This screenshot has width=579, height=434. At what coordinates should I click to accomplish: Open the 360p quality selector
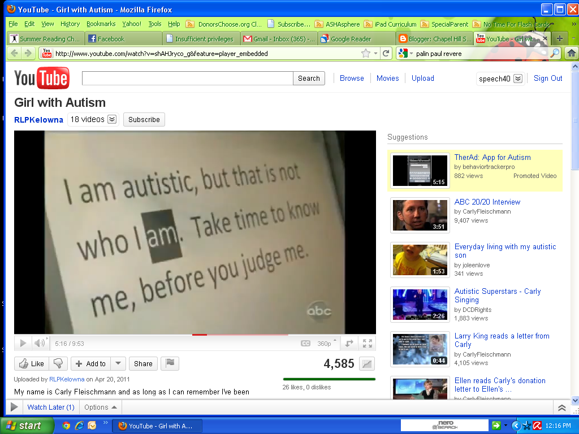tap(326, 344)
